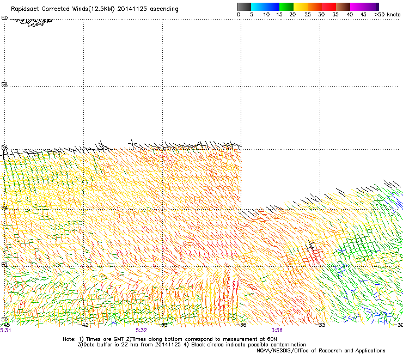
Task: Click the green 15-20 knots legend swatch
Action: (286, 7)
